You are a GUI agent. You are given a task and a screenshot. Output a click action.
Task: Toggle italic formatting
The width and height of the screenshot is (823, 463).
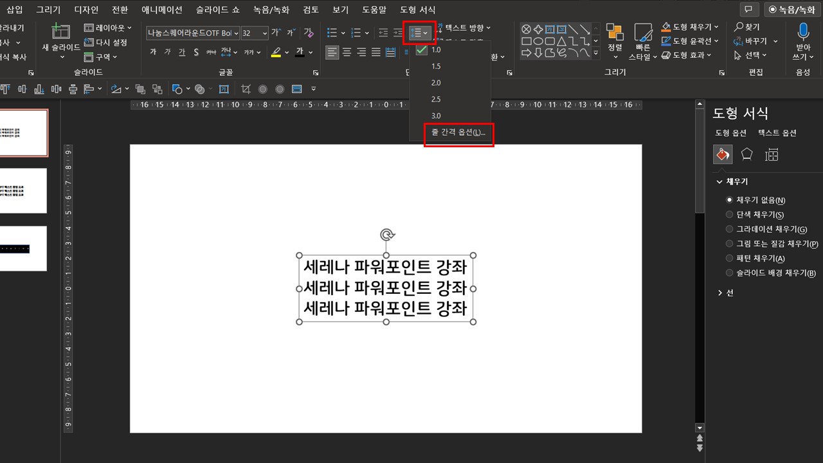click(x=168, y=52)
